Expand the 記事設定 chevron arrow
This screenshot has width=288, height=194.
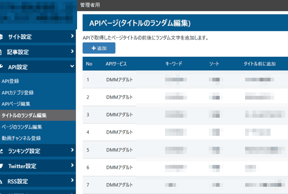click(x=72, y=52)
